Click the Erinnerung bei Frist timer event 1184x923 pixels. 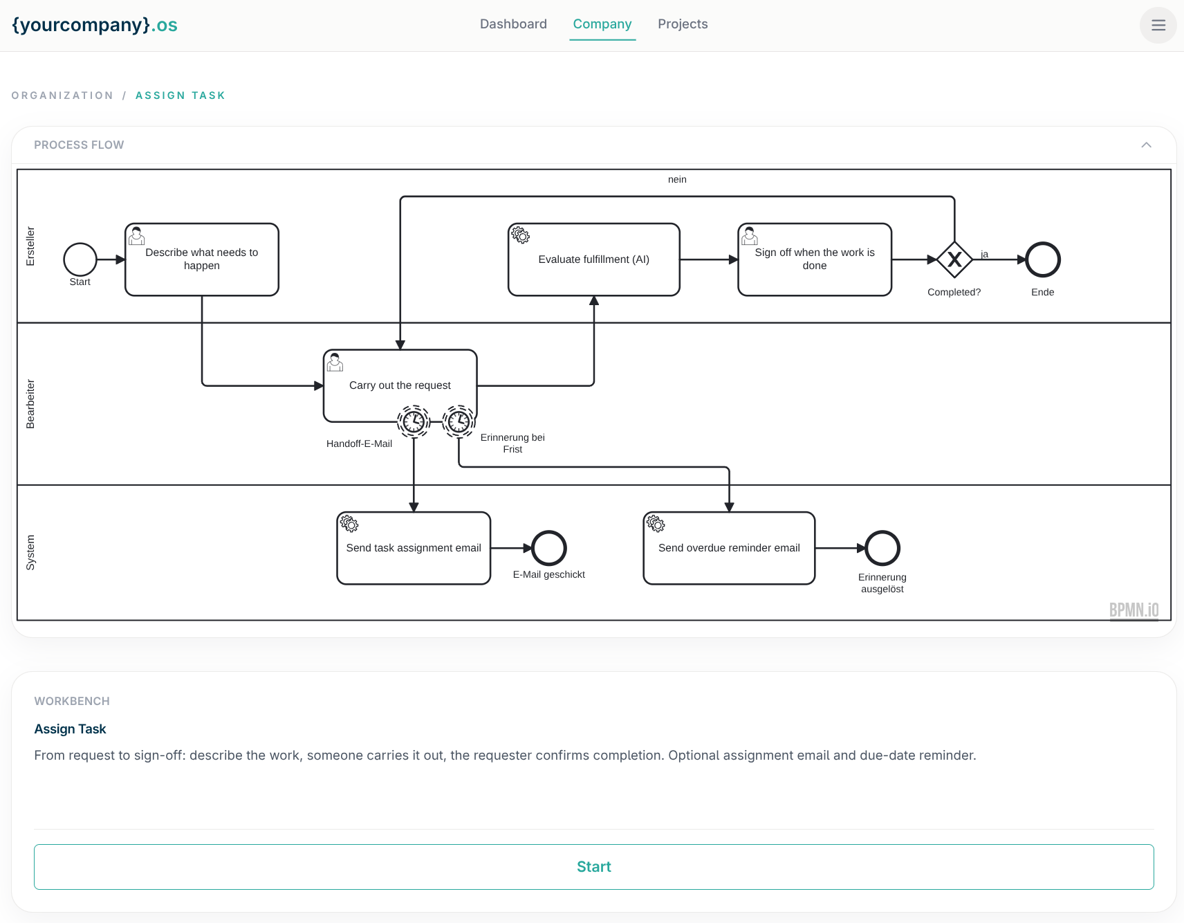[x=459, y=421]
